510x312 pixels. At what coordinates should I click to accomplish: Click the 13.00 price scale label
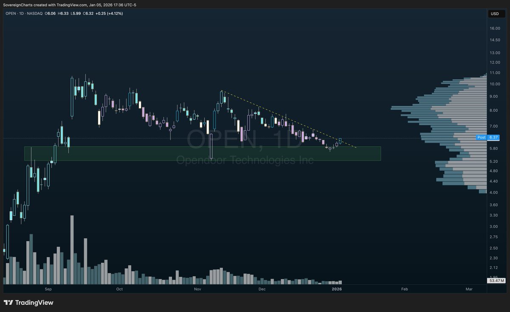pos(494,53)
